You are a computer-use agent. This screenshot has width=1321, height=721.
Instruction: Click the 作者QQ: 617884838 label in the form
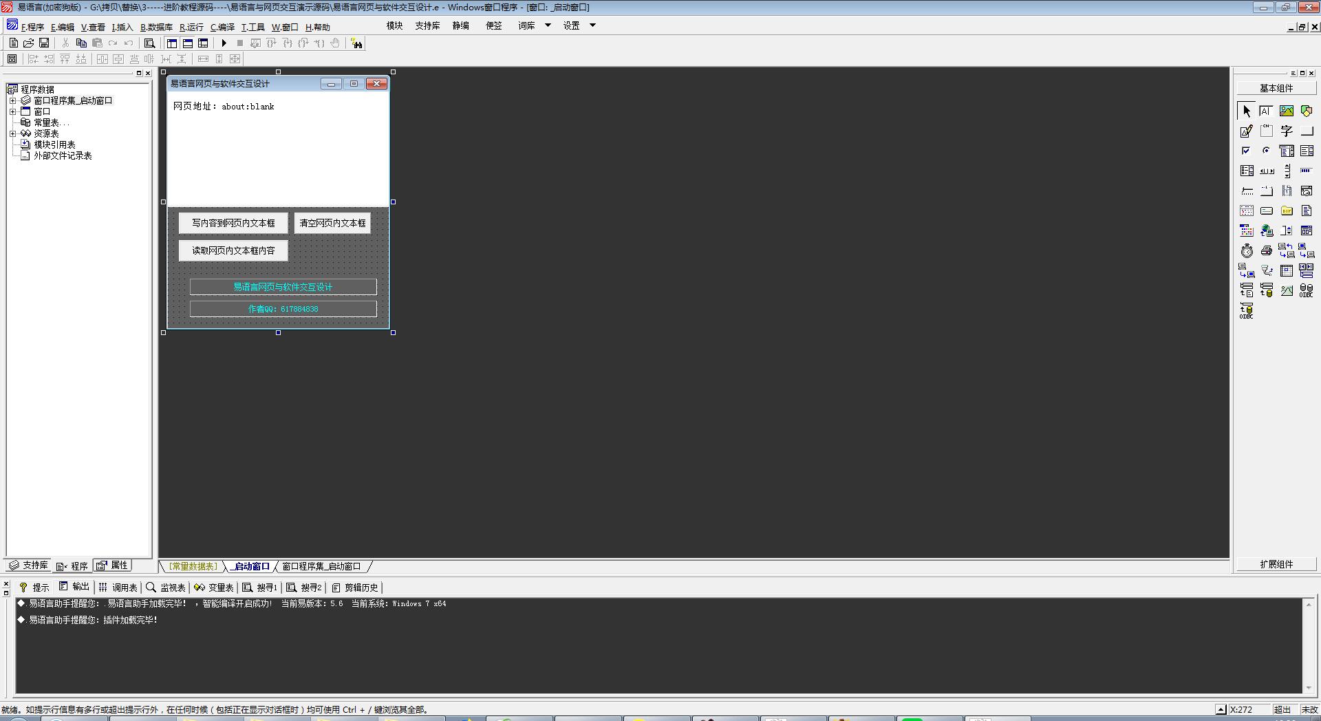tap(283, 309)
